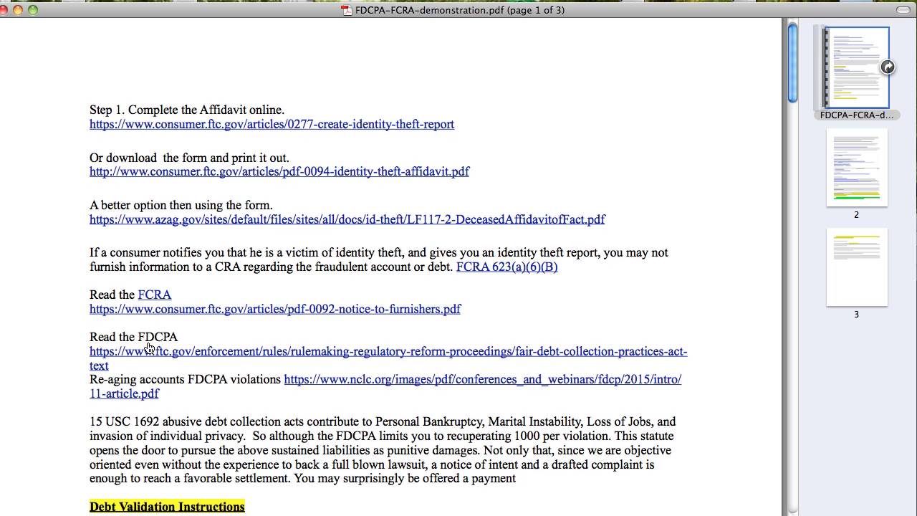Select page 1 thumbnail in sidebar
Viewport: 917px width, 516px height.
coord(857,67)
